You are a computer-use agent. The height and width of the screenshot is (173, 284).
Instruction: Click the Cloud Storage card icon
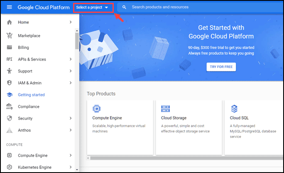[x=165, y=109]
